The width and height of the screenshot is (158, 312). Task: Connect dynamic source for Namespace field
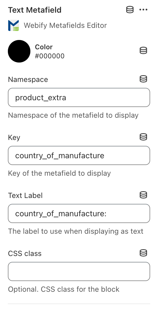pyautogui.click(x=143, y=79)
